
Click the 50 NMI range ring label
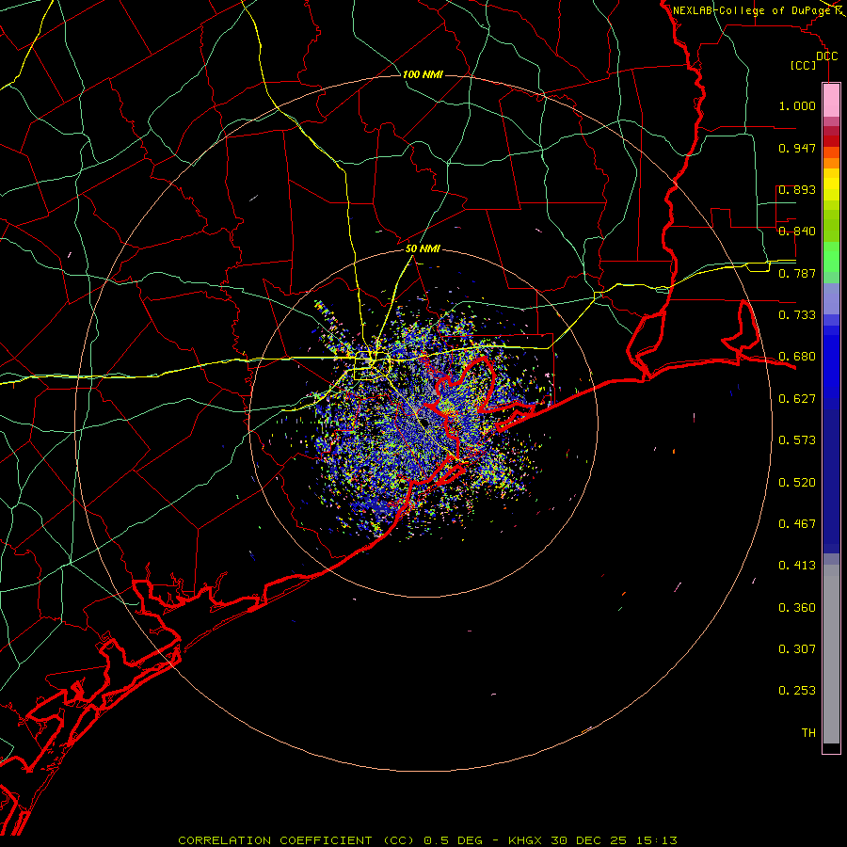click(423, 248)
